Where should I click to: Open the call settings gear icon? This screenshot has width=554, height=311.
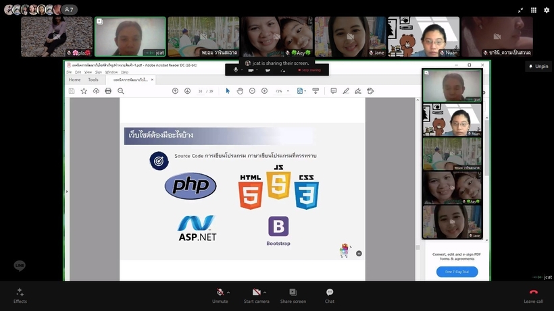(x=547, y=10)
